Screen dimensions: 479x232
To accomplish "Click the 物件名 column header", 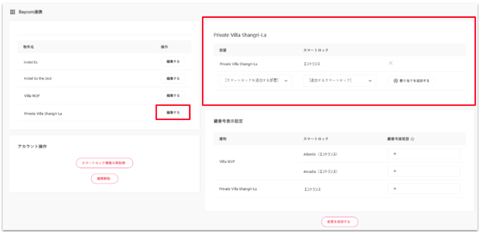I will [29, 47].
